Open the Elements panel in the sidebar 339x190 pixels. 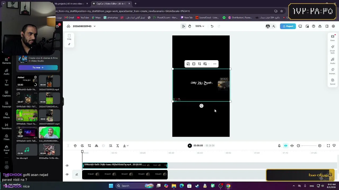[x=6, y=61]
